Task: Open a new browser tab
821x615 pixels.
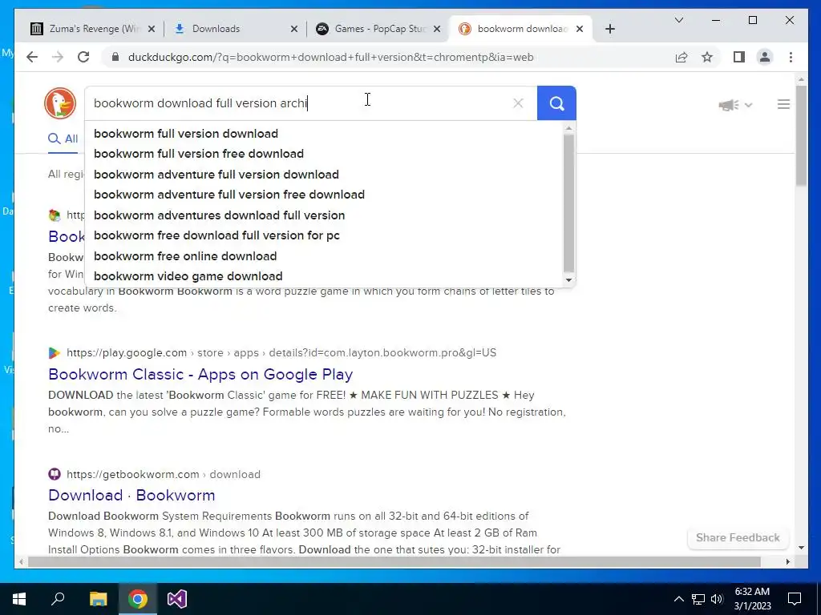Action: click(x=610, y=29)
